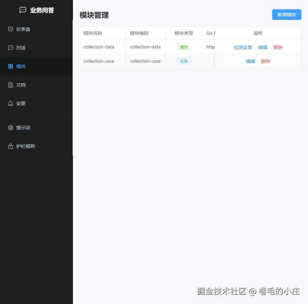
Task: Click the 护栏规则 lock icon
Action: click(x=11, y=146)
